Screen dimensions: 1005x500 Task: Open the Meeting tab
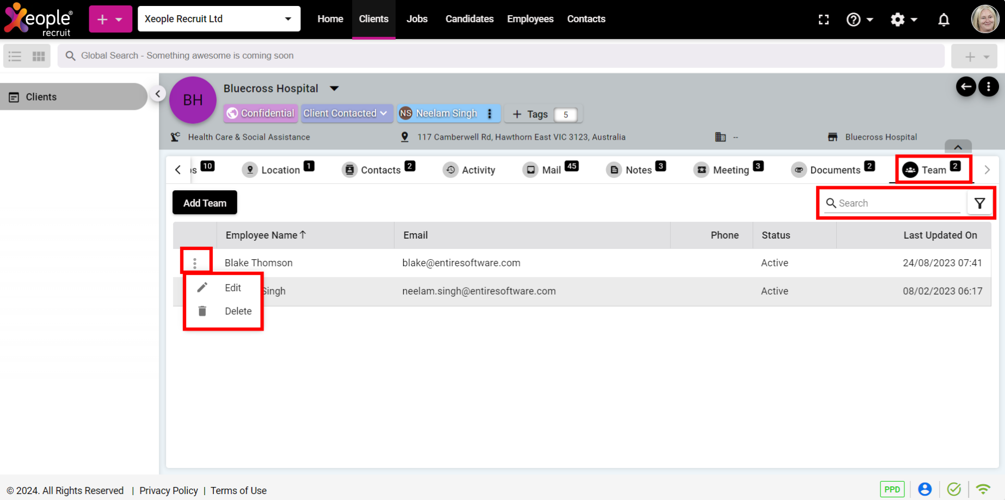[729, 170]
